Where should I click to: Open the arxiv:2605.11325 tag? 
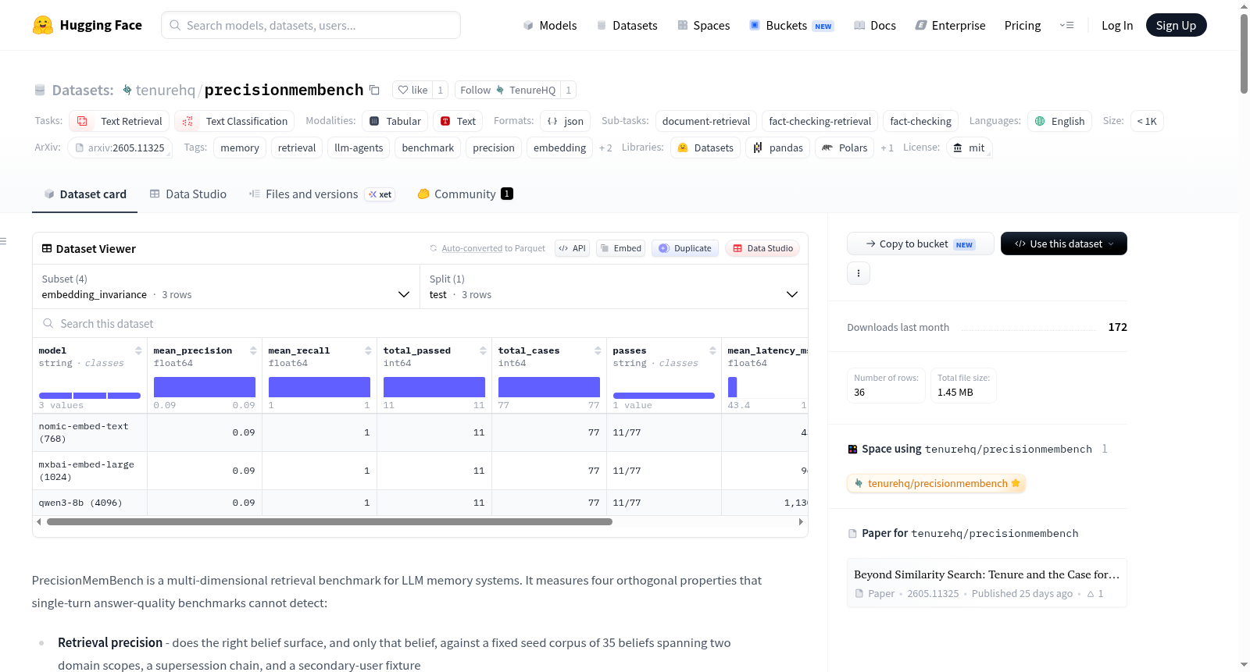click(120, 148)
